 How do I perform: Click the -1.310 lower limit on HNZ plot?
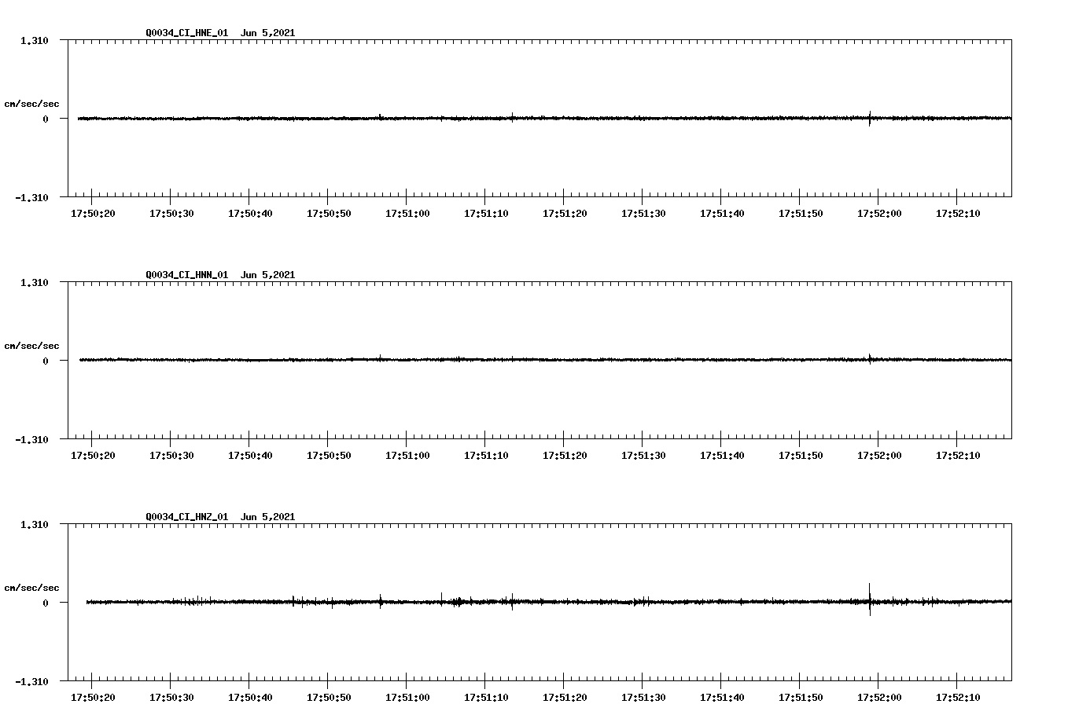(x=31, y=681)
